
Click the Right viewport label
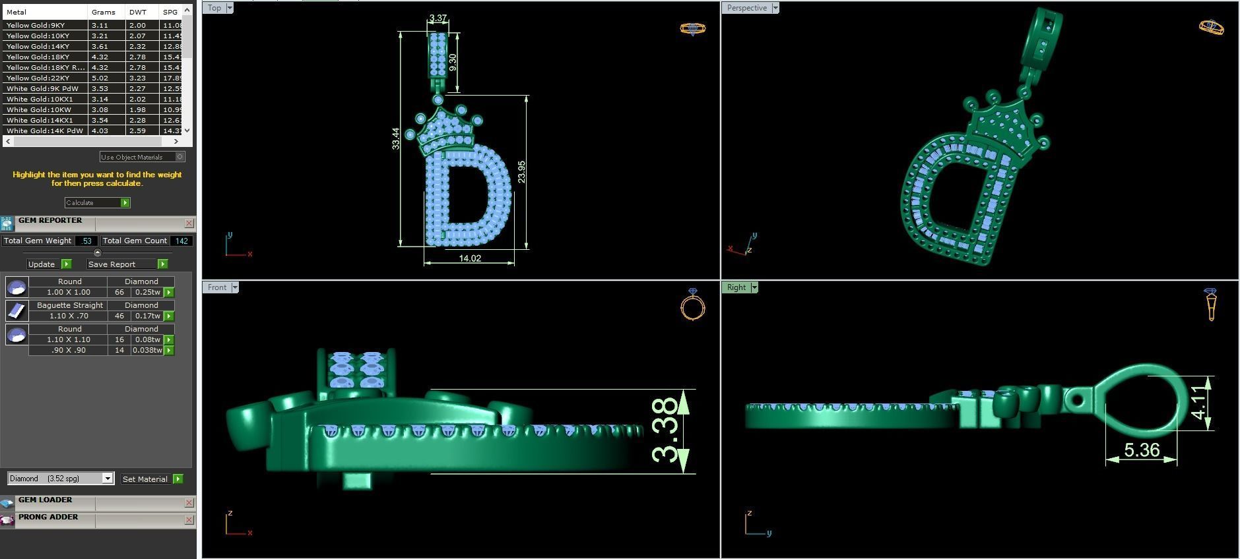(x=736, y=287)
